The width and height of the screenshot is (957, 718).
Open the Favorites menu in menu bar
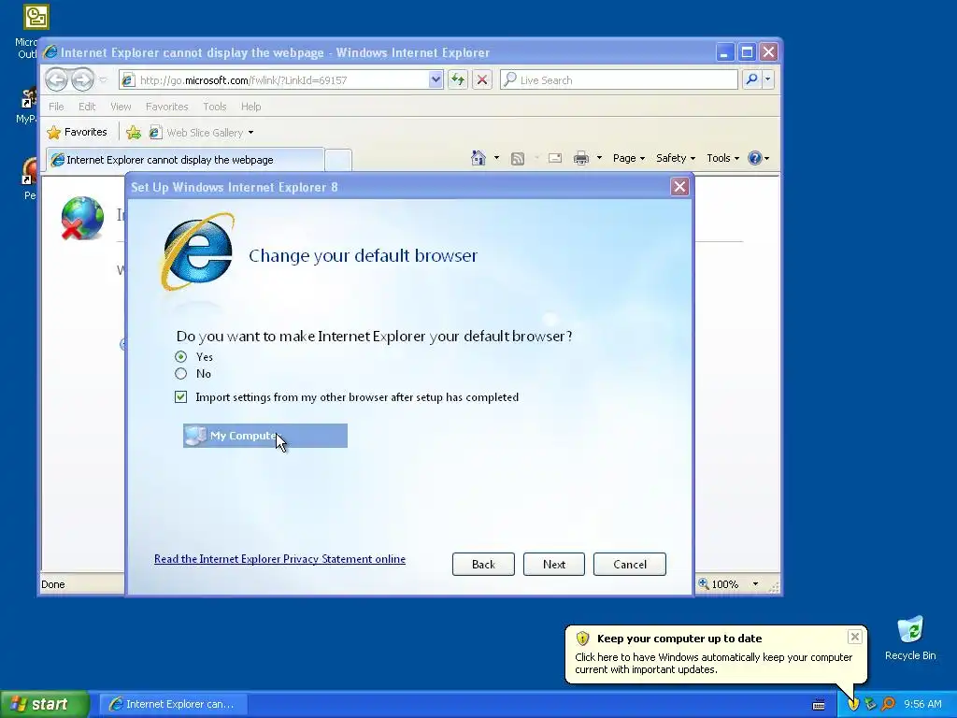166,107
